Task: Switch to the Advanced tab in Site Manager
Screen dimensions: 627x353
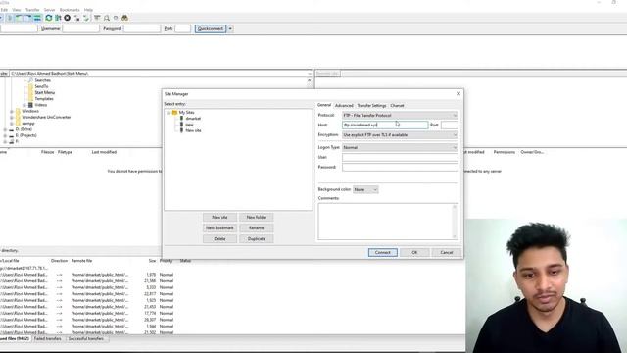Action: (344, 106)
